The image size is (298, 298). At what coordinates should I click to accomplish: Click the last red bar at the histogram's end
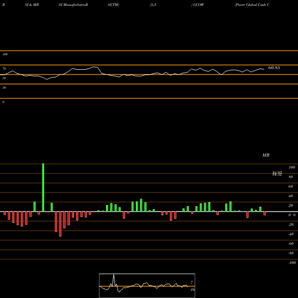265,213
